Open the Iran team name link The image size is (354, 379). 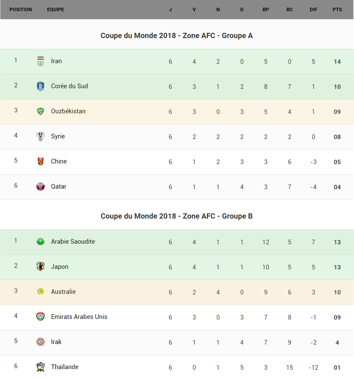[56, 61]
